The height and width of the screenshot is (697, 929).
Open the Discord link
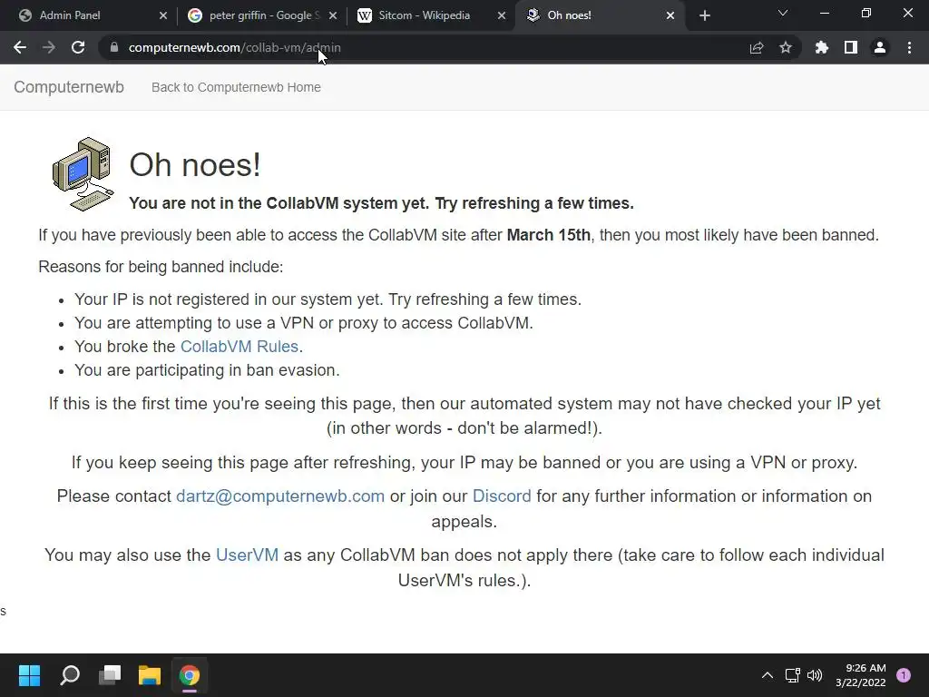[x=502, y=496]
